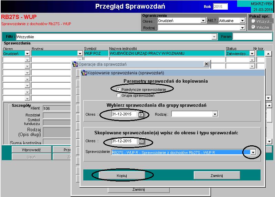Expand Rodzaj dropdown in Ograniczenia panel
This screenshot has height=197, width=275.
(242, 28)
